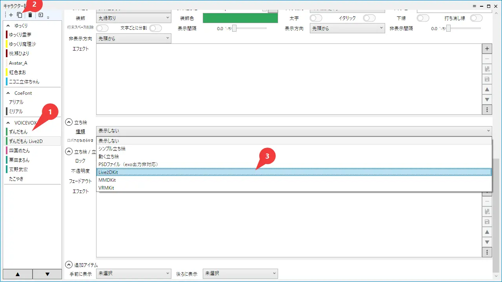Add an effect with the upper plus button
The height and width of the screenshot is (282, 502).
[487, 49]
